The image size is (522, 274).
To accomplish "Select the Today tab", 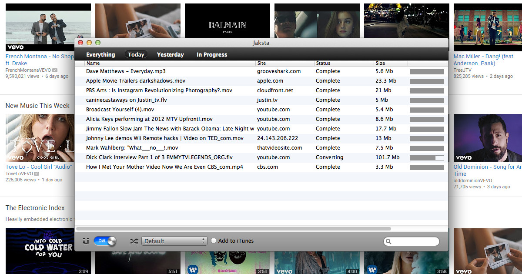I will [136, 54].
